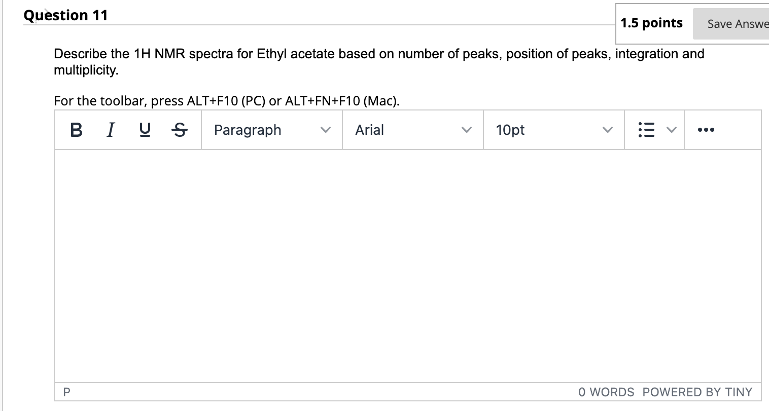This screenshot has width=769, height=411.
Task: Expand the bullet list style chevron
Action: tap(671, 130)
